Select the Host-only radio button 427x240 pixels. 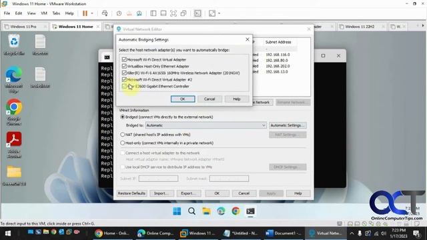123,143
